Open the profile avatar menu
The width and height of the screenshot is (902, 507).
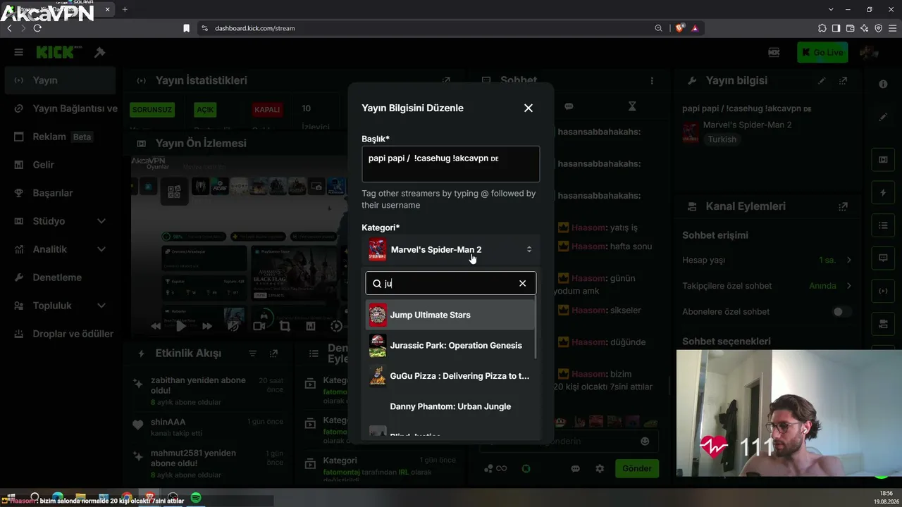click(868, 52)
